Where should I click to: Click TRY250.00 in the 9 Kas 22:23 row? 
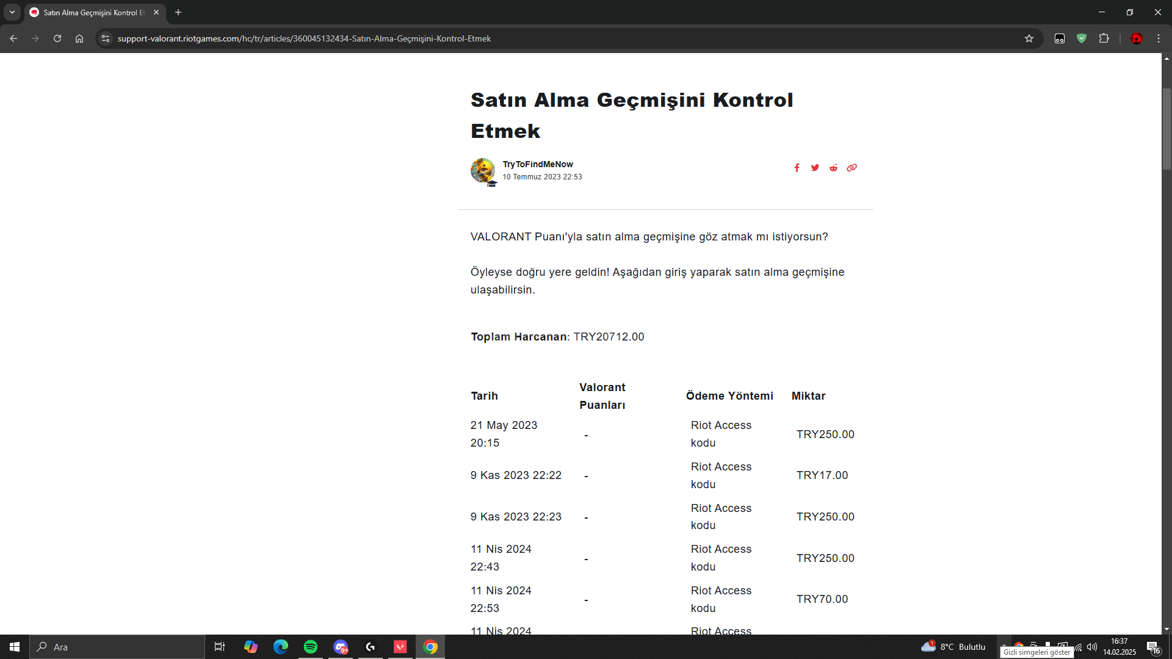(x=825, y=517)
